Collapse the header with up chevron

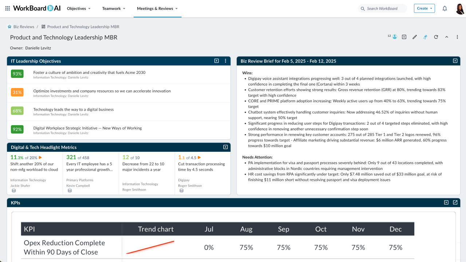click(447, 37)
